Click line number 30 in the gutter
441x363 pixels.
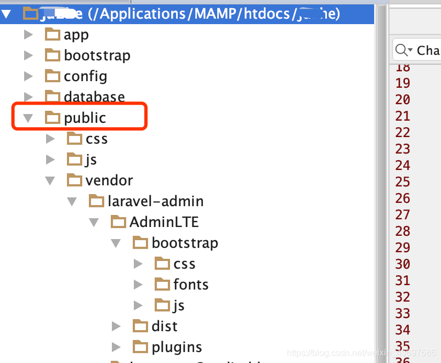403,264
